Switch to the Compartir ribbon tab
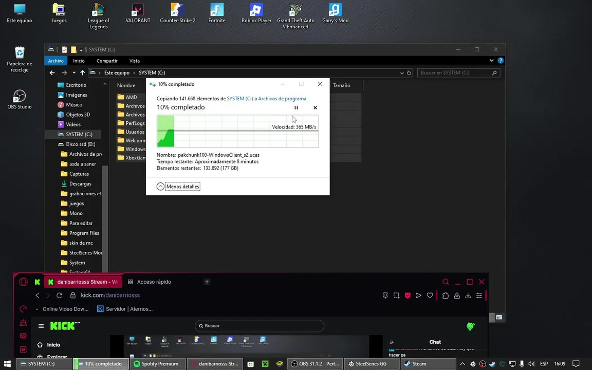The width and height of the screenshot is (592, 370). pos(107,61)
